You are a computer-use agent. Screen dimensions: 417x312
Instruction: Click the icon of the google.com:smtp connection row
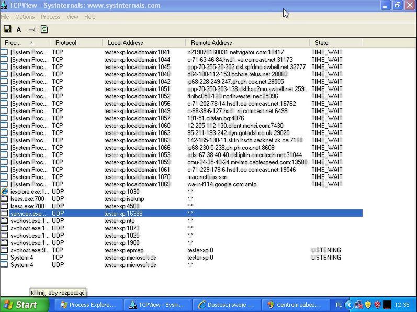[4, 184]
